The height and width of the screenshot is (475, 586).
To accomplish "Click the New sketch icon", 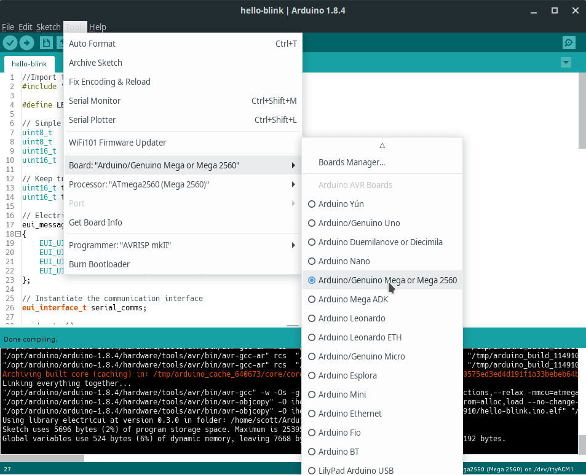I will click(x=46, y=42).
